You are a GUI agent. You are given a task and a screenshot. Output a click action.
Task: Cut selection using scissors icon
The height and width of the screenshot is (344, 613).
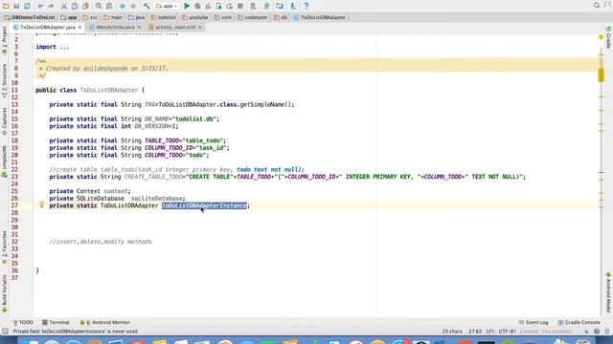[x=64, y=6]
